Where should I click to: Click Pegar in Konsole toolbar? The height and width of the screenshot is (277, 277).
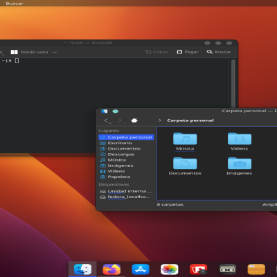click(x=188, y=52)
